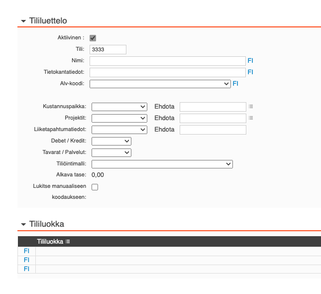Click FI language link next to Nimi
This screenshot has width=321, height=294.
250,61
